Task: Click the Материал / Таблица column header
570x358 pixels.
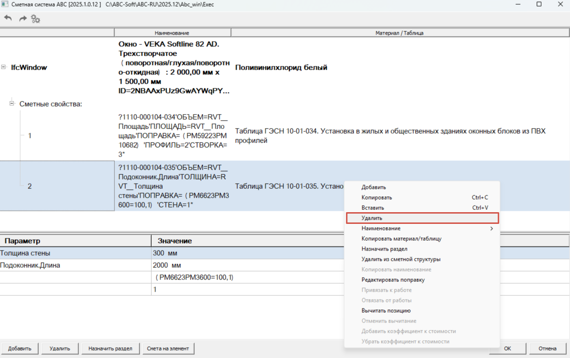Action: tap(400, 33)
